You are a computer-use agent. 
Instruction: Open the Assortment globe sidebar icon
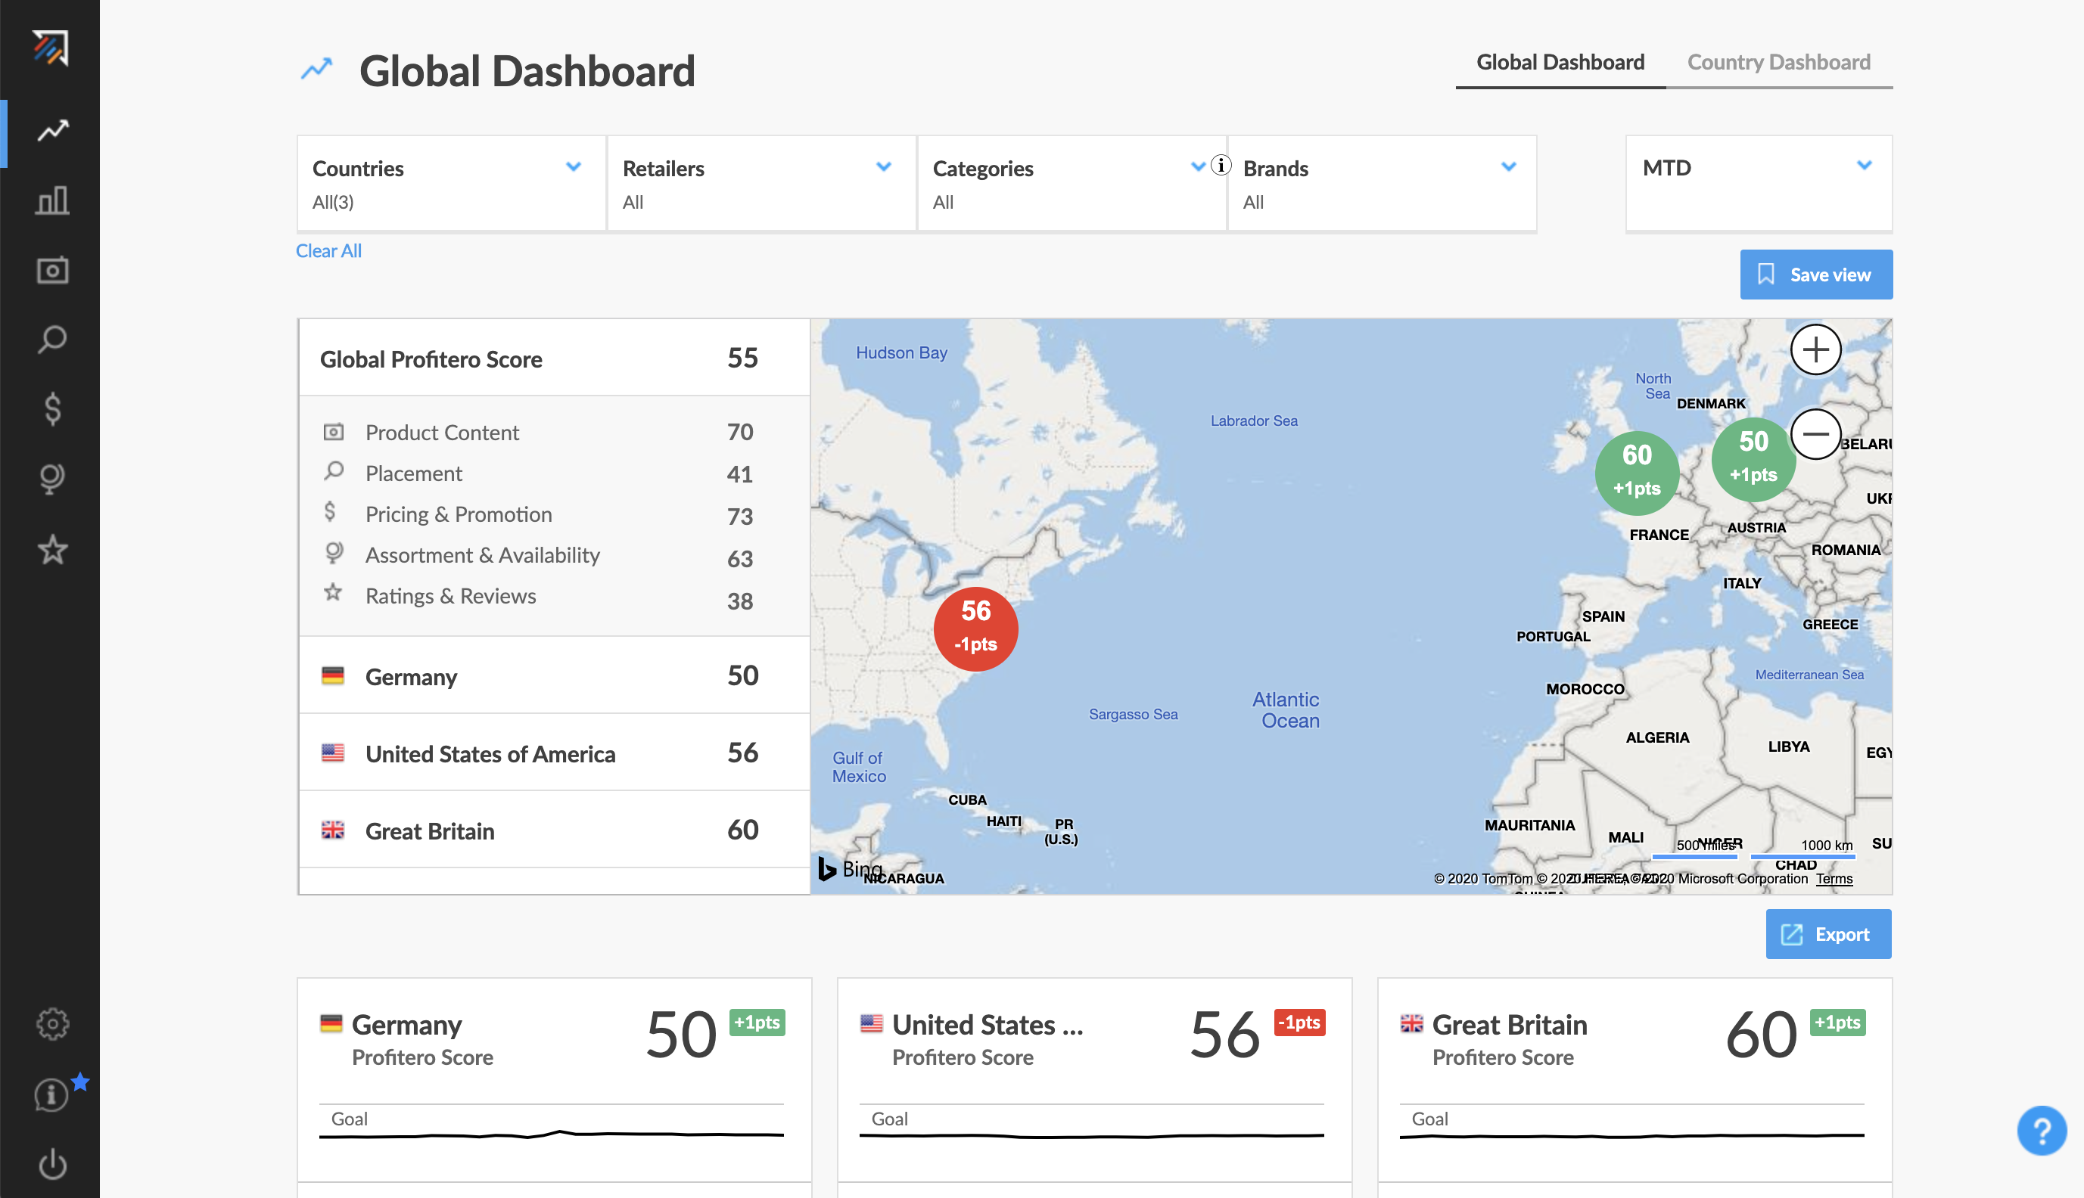[52, 479]
